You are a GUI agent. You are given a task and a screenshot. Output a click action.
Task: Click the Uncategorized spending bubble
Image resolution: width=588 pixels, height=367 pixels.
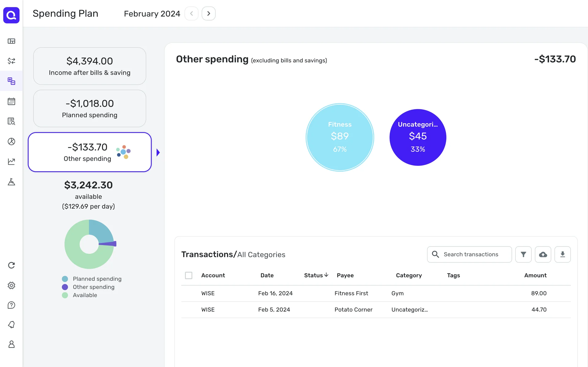(x=418, y=137)
